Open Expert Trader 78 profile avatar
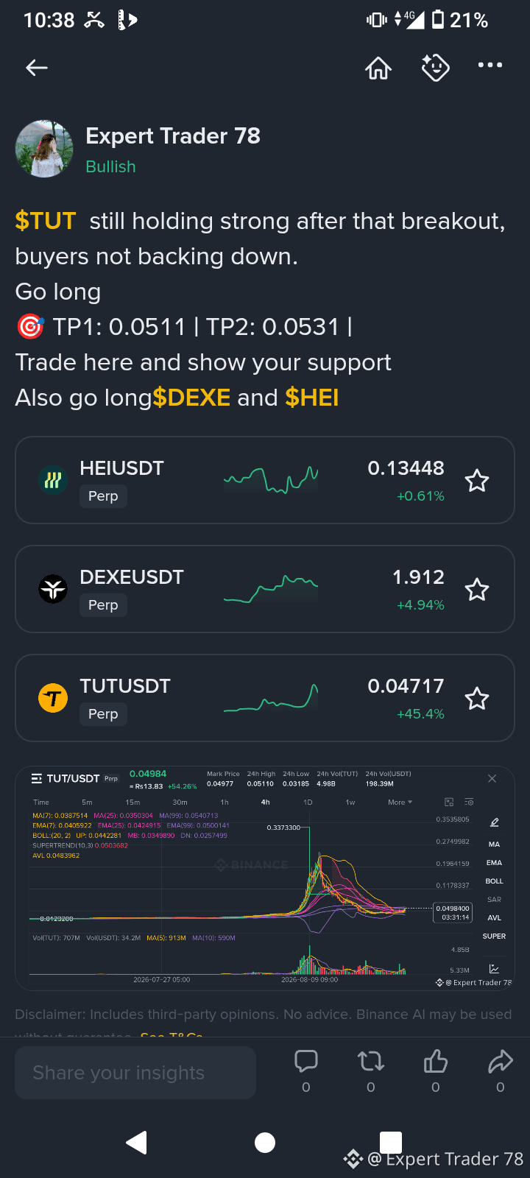 click(x=44, y=149)
